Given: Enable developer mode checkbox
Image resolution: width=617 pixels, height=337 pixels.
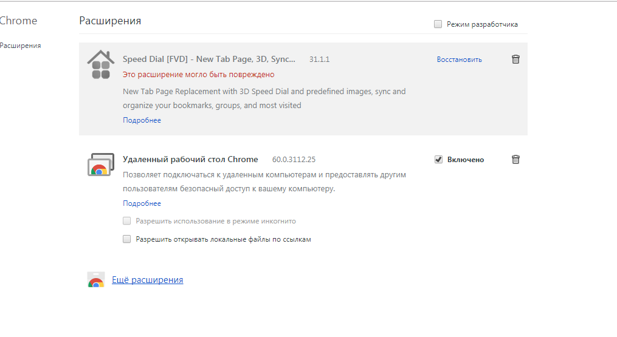Looking at the screenshot, I should click(438, 24).
